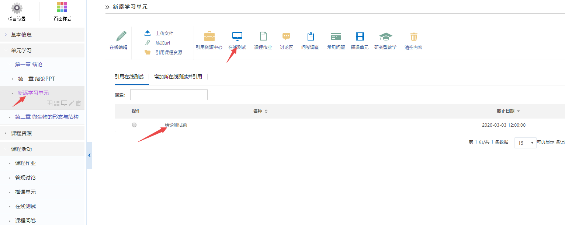Click the 在线编辑 pencil icon
The height and width of the screenshot is (225, 565).
pos(118,36)
